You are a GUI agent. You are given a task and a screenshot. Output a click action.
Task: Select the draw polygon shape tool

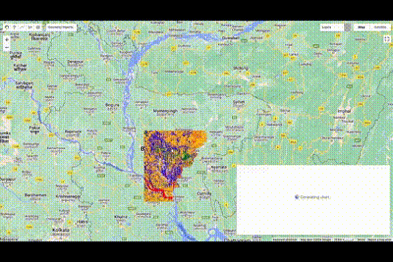[30, 27]
